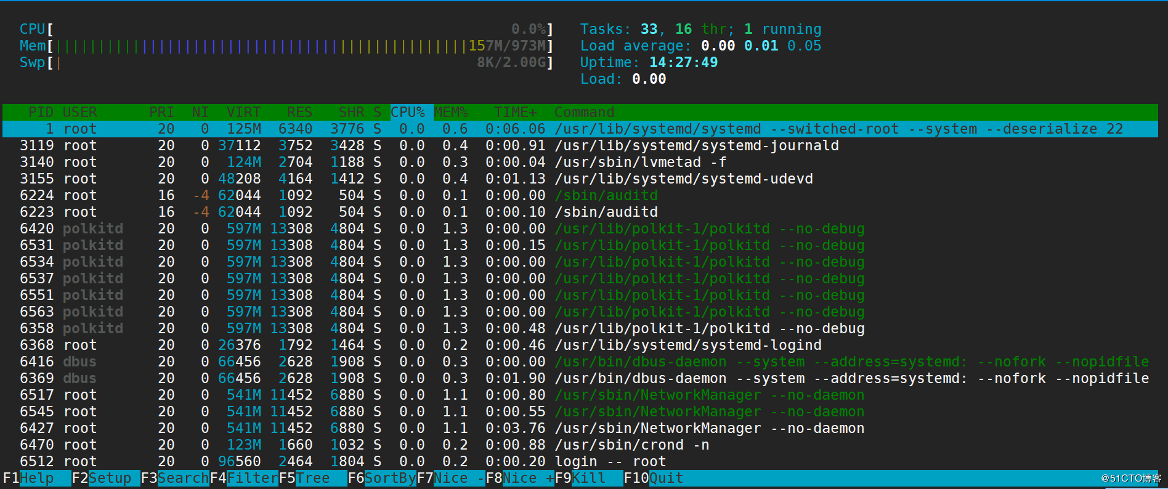Select NetworkManager thread PID 6545
The image size is (1168, 489).
click(x=580, y=411)
